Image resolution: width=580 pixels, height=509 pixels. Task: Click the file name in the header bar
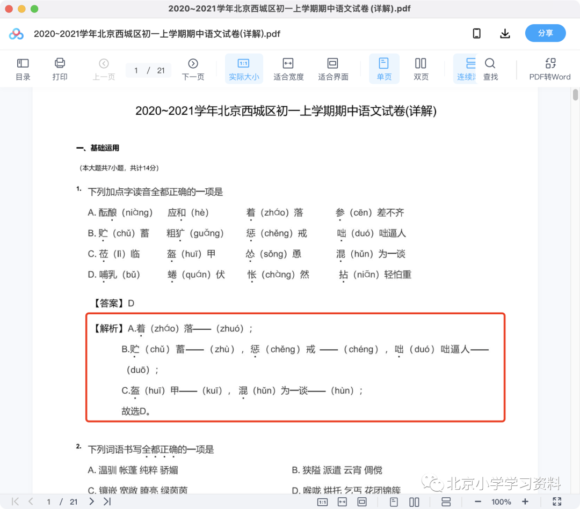coord(157,34)
